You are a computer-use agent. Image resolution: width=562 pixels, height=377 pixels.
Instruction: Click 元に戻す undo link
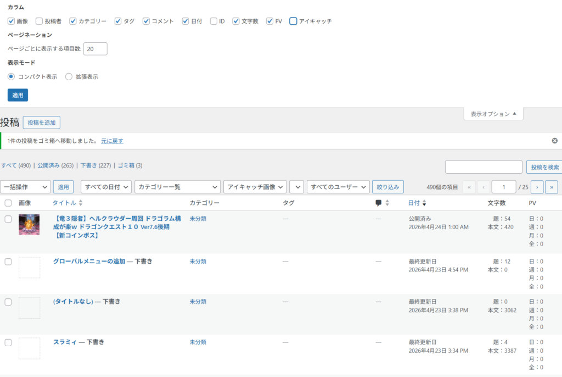[x=112, y=141]
